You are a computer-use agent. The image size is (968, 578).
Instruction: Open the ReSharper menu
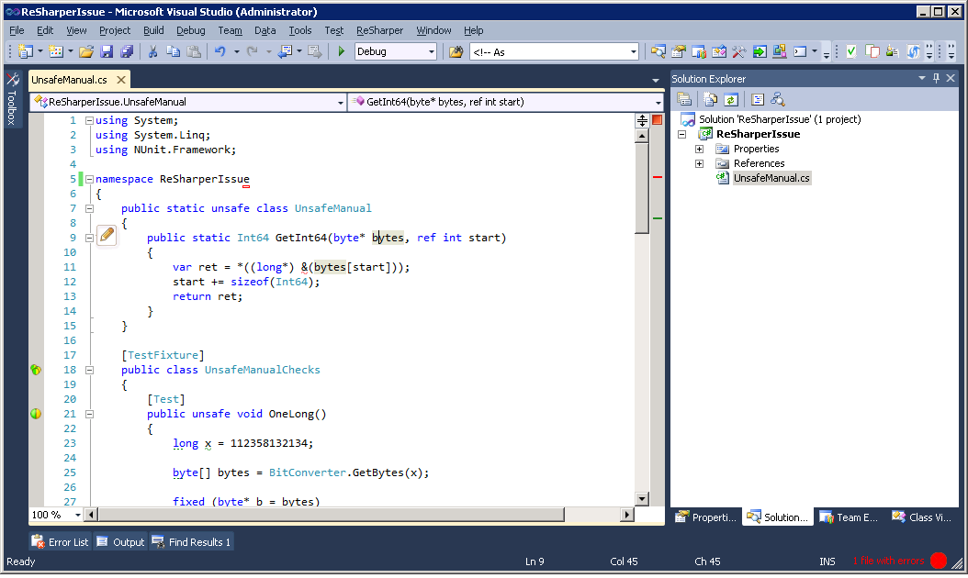pos(379,30)
